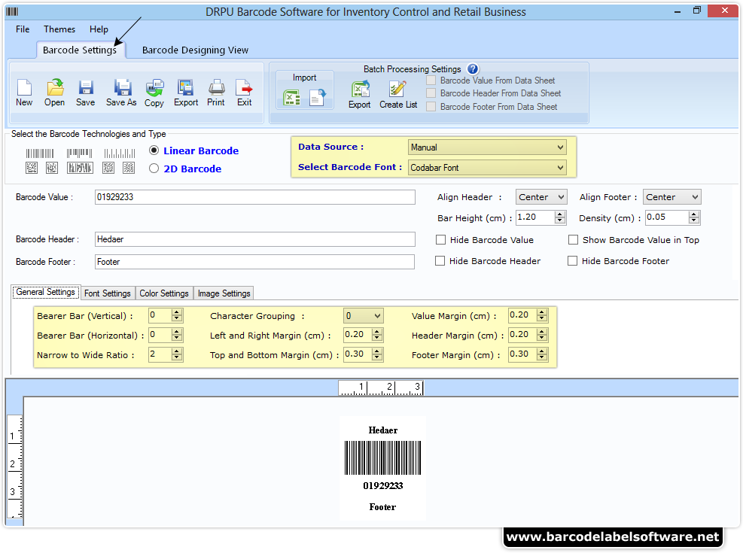Image resolution: width=743 pixels, height=553 pixels.
Task: Enable Barcode Value From Data Sheet
Action: point(431,81)
